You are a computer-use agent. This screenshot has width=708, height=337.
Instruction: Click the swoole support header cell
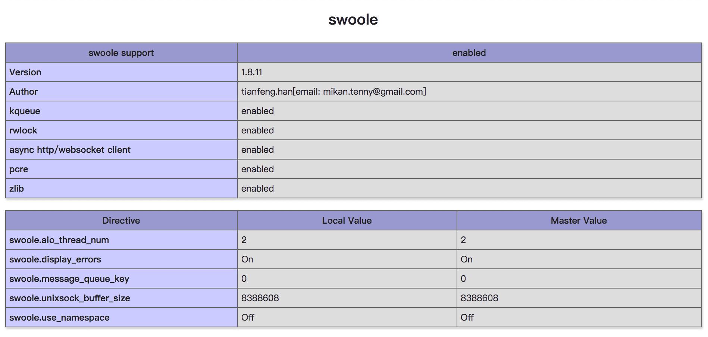point(121,53)
